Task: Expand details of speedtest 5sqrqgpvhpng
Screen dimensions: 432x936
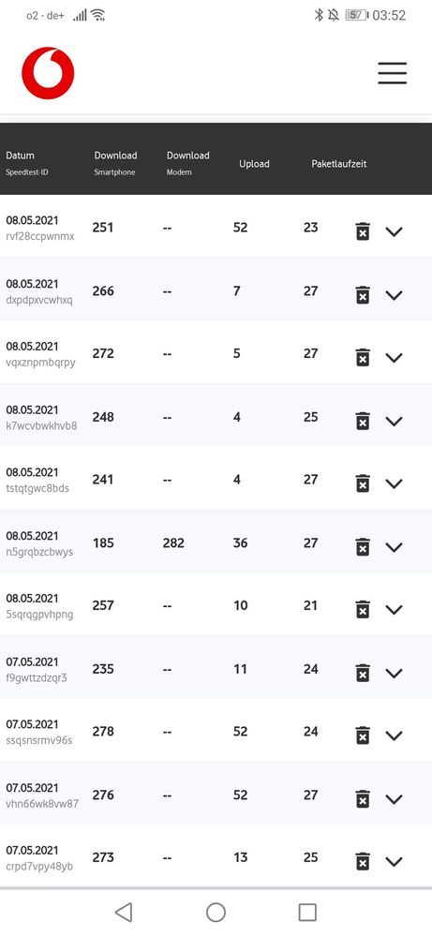Action: pyautogui.click(x=394, y=609)
